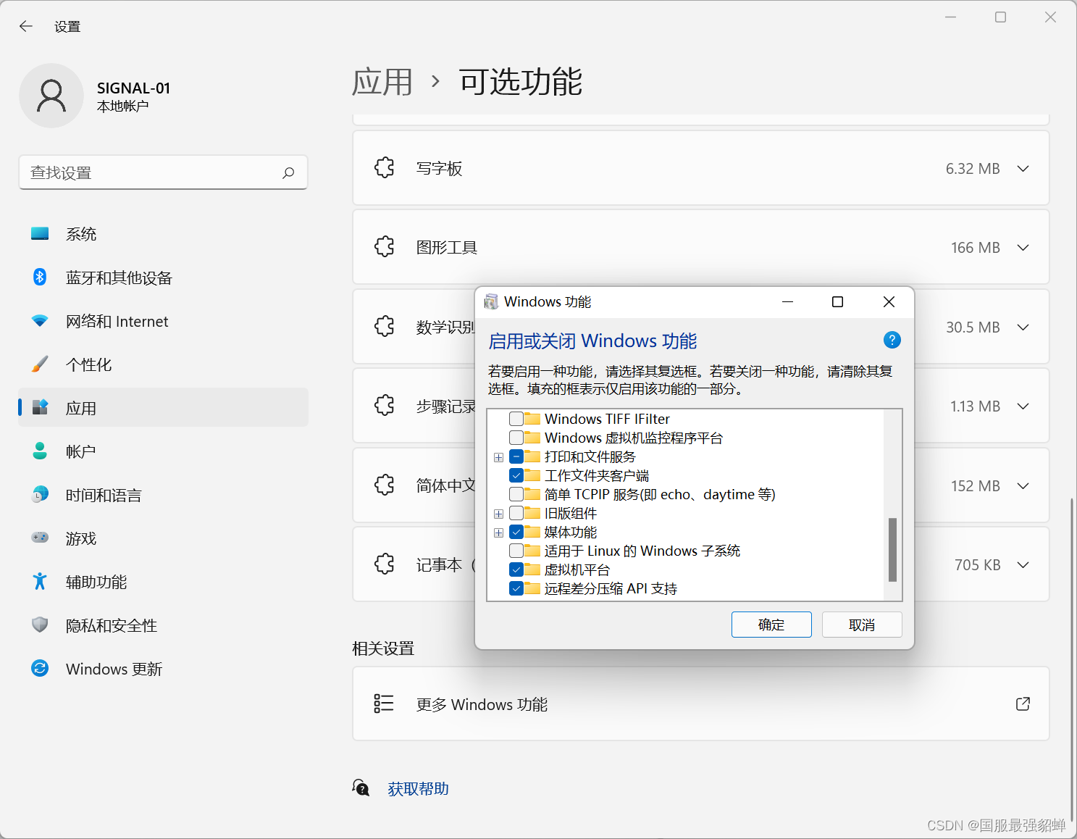
Task: Click the shield icon for 隐私和安全性
Action: coord(40,625)
